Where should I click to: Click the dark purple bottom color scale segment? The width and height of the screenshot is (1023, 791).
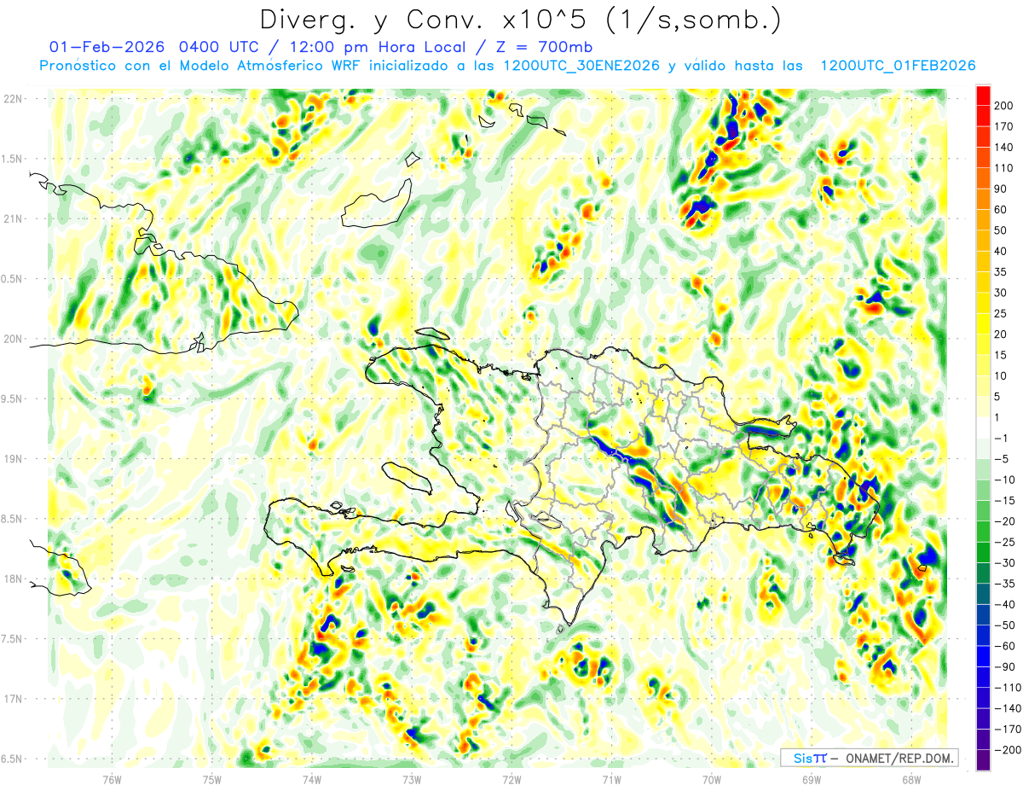[983, 760]
